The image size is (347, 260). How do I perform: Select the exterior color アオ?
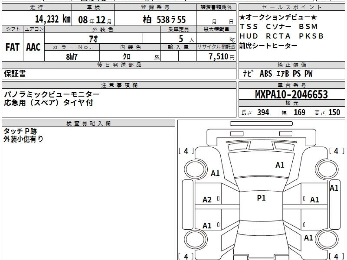(x=93, y=38)
